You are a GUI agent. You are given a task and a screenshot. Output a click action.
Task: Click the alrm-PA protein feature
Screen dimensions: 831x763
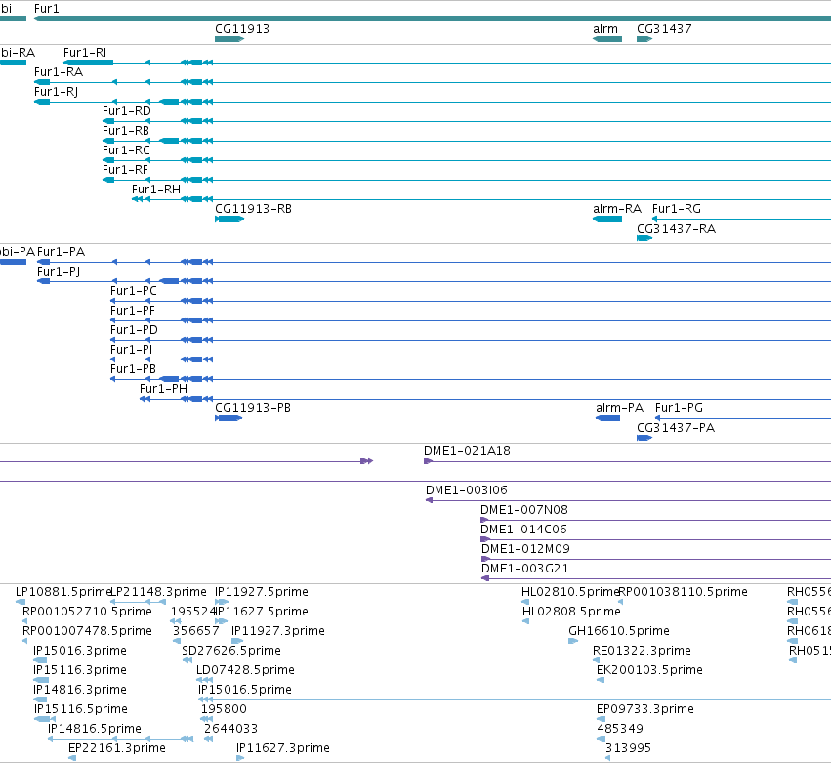point(608,418)
